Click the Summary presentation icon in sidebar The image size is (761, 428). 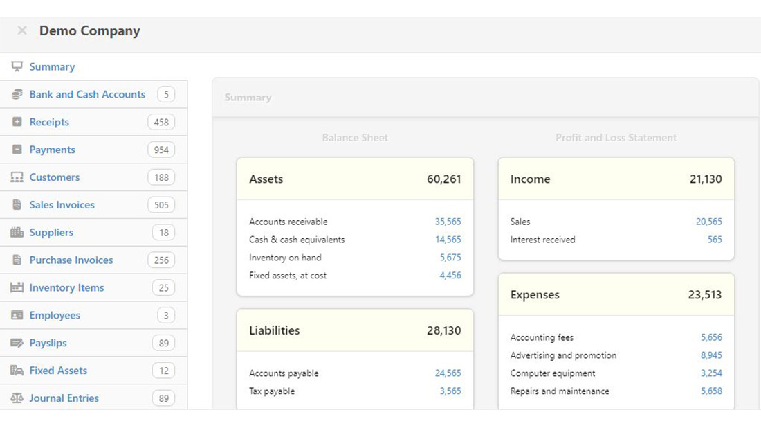[x=17, y=66]
